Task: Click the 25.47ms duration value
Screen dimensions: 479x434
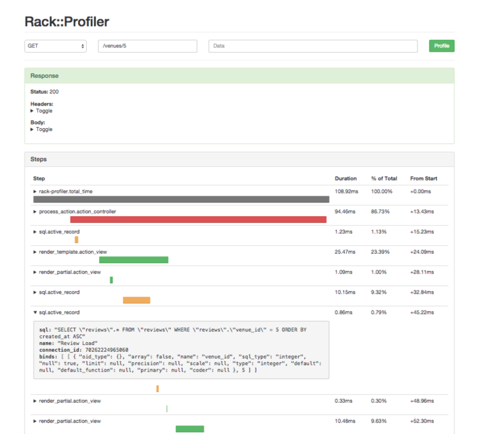Action: click(345, 252)
